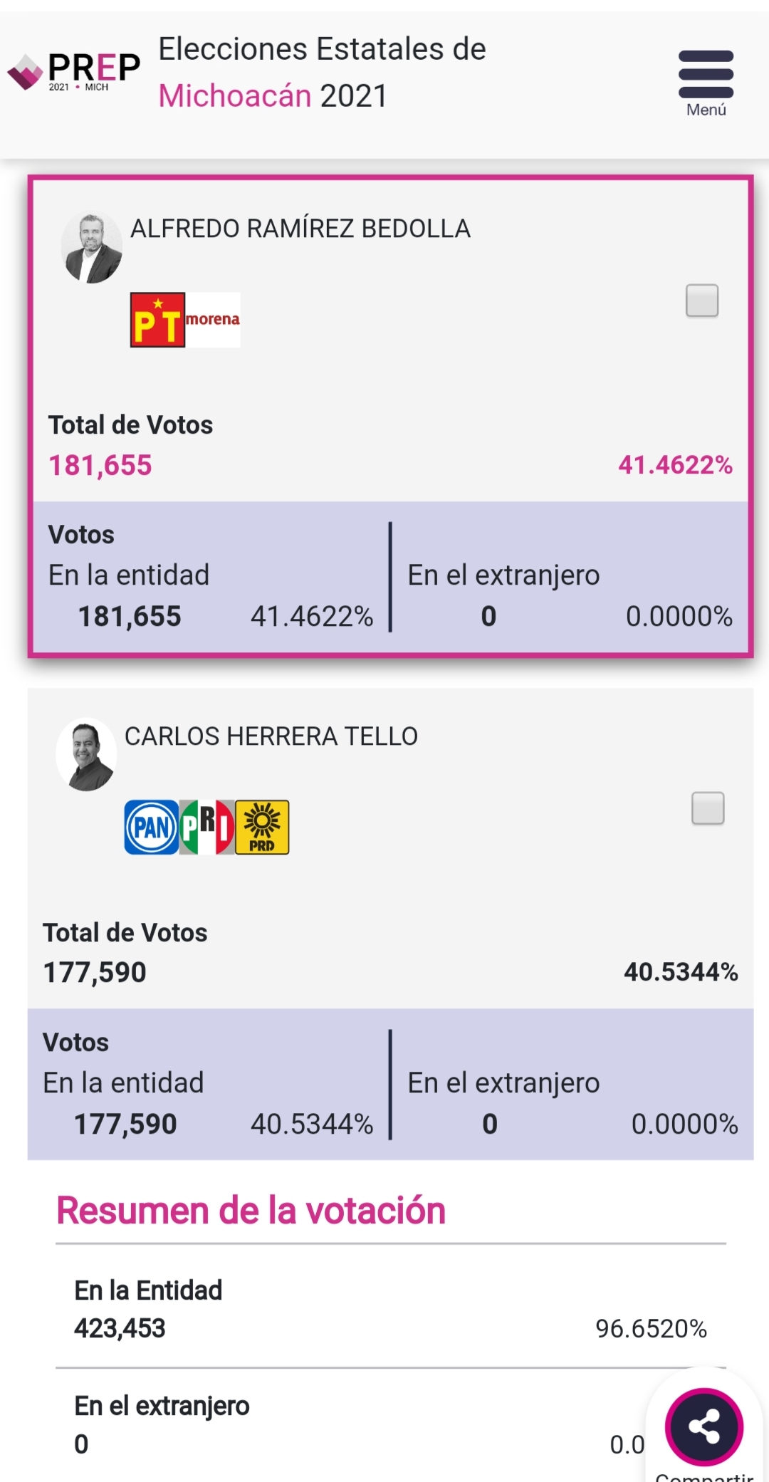Click Carlos Herrera Tello's portrait photo
769x1482 pixels.
click(x=87, y=755)
